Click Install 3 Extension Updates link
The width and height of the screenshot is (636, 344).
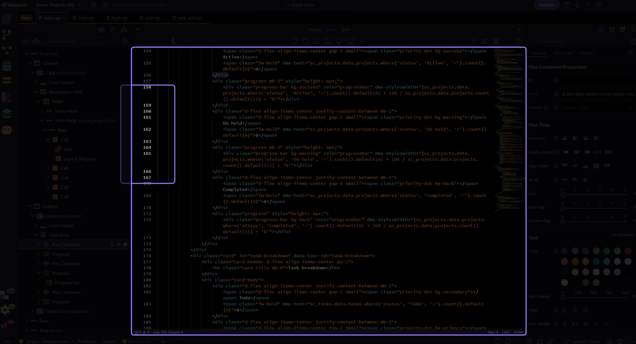tap(139, 5)
